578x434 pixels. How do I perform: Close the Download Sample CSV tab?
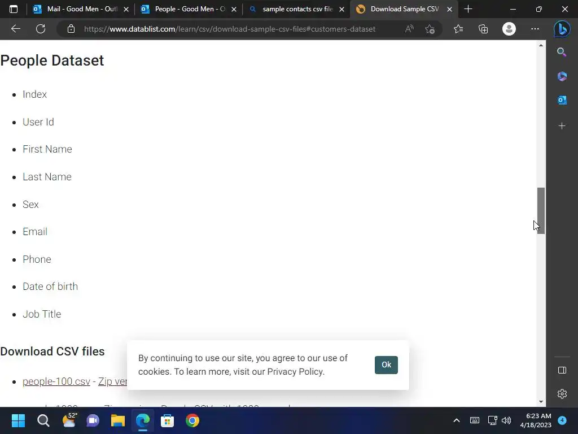coord(449,10)
